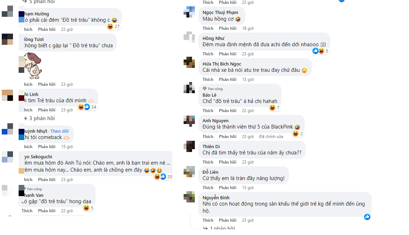409x235 pixels.
Task: Click the Fan cứng badge above Thanh Van's name
Action: coord(35,188)
